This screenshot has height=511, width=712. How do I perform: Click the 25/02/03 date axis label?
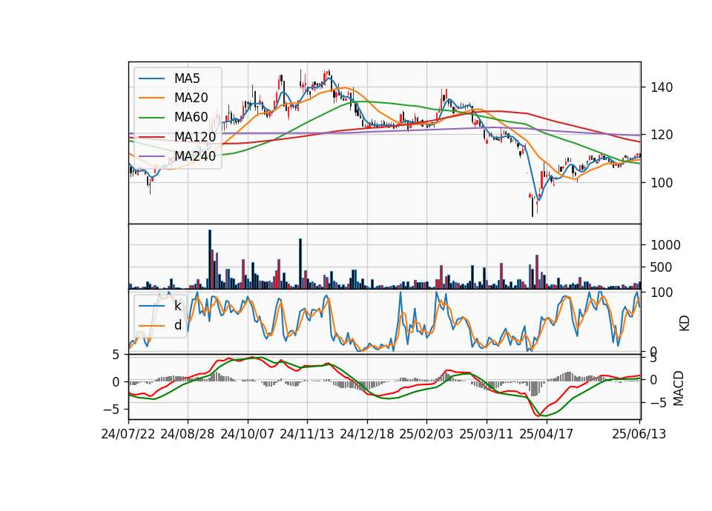coord(426,434)
